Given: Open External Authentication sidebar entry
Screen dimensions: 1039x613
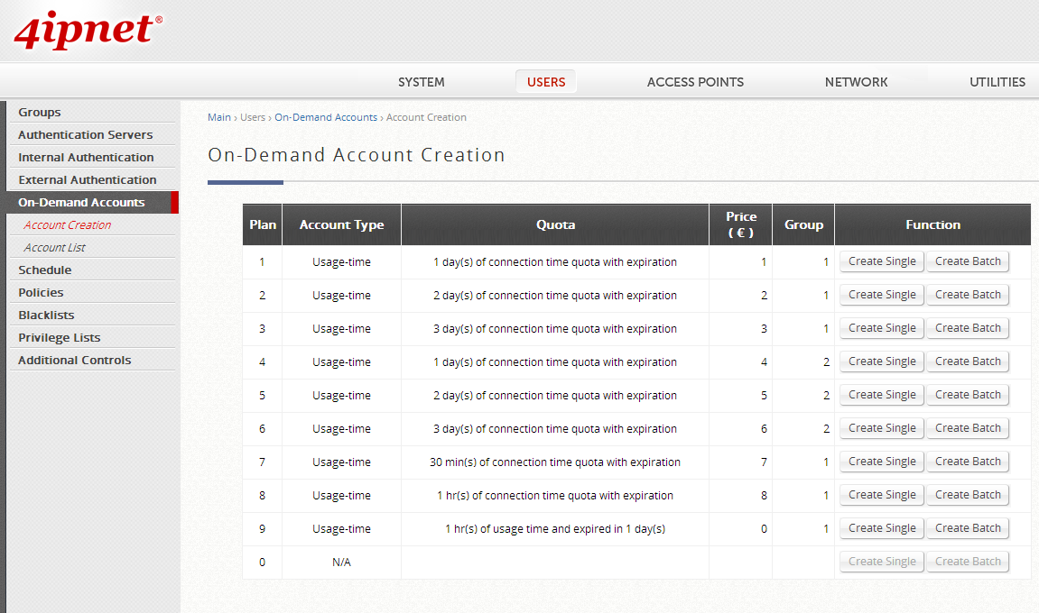Looking at the screenshot, I should click(x=88, y=180).
